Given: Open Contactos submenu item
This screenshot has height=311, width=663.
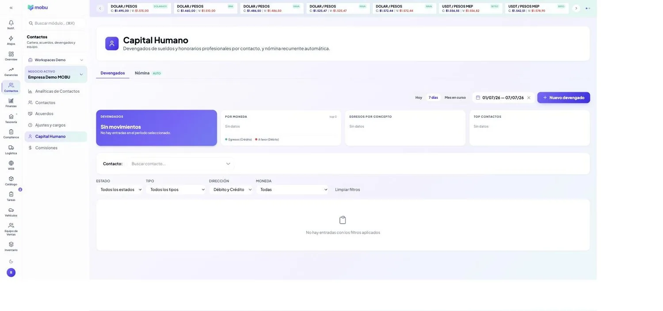Looking at the screenshot, I should click(x=56, y=102).
